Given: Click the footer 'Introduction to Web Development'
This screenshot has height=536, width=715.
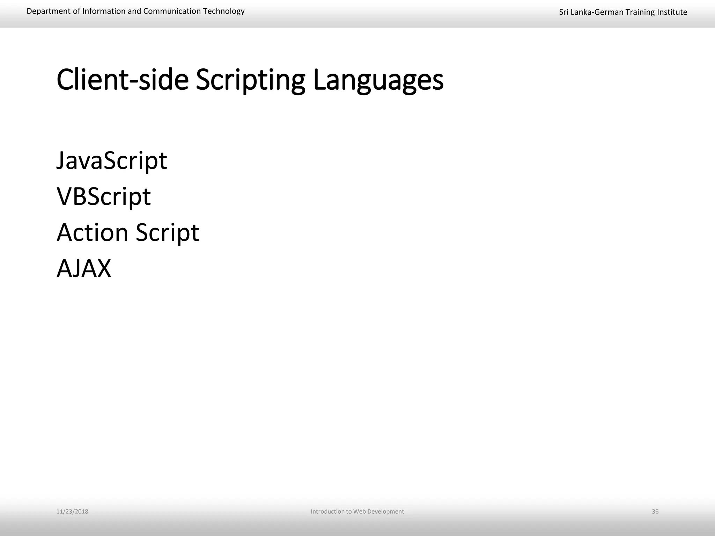Looking at the screenshot, I should pos(357,512).
